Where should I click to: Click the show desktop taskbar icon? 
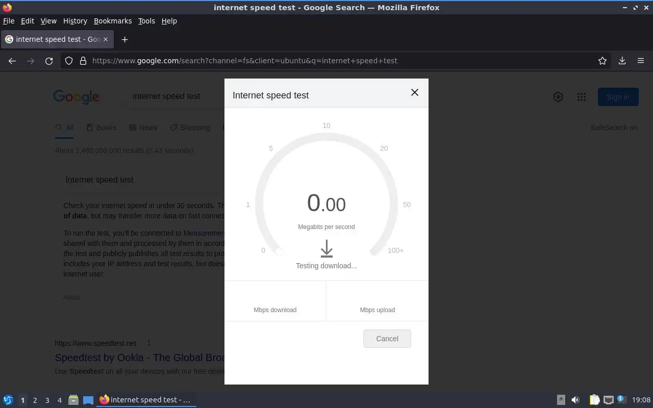click(x=88, y=400)
